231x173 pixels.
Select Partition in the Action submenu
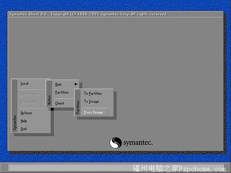pos(62,92)
